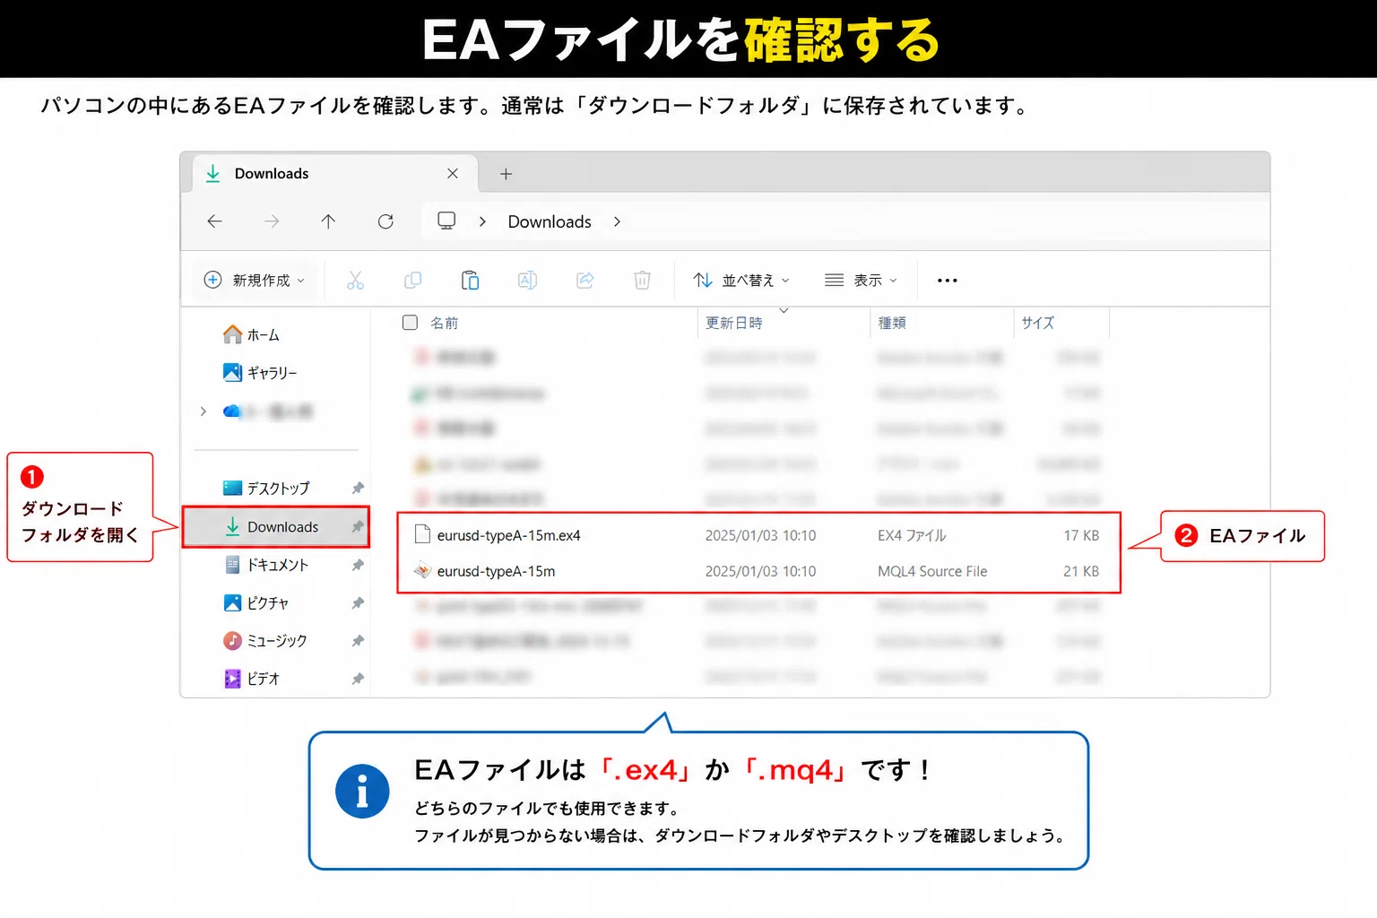Navigate up one folder level
The width and height of the screenshot is (1377, 918).
click(x=328, y=221)
